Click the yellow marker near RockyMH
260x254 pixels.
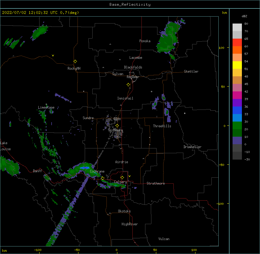[x=75, y=62]
